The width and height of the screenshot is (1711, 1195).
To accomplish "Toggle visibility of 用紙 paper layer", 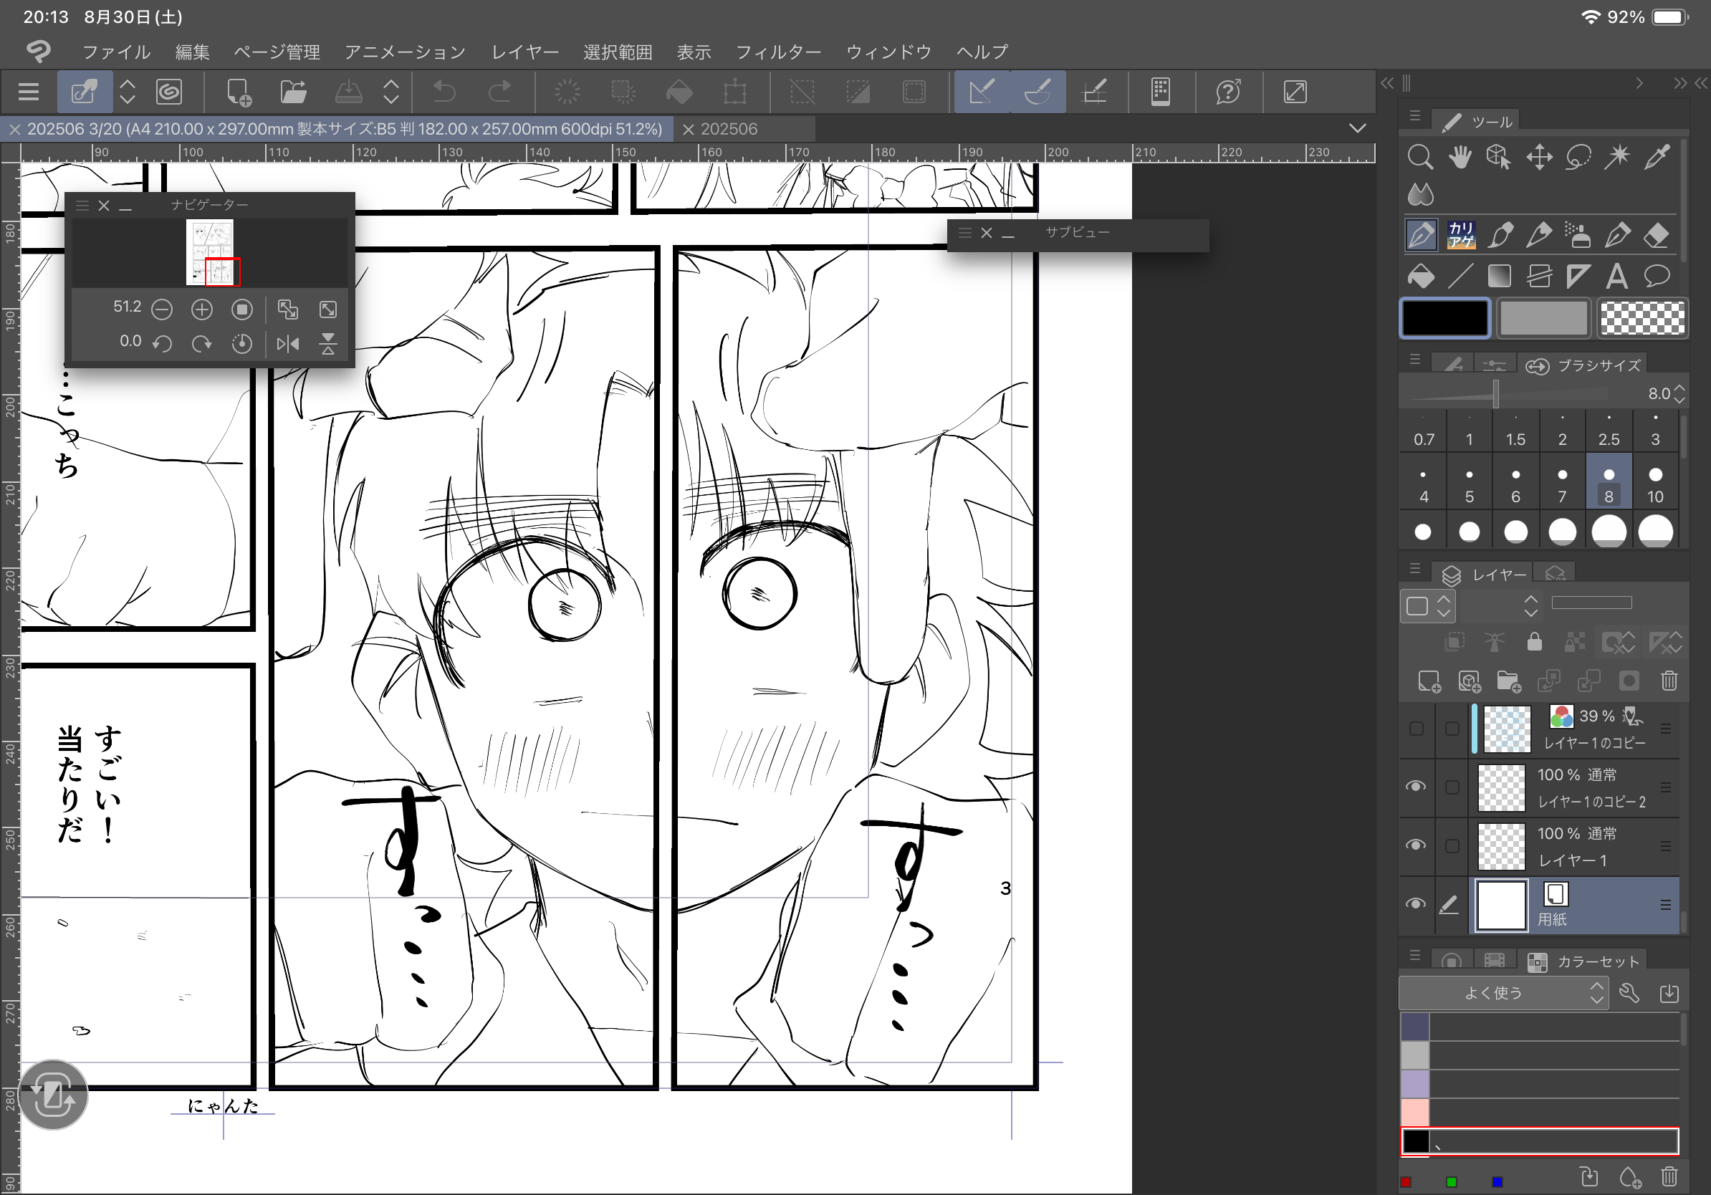I will (1415, 903).
